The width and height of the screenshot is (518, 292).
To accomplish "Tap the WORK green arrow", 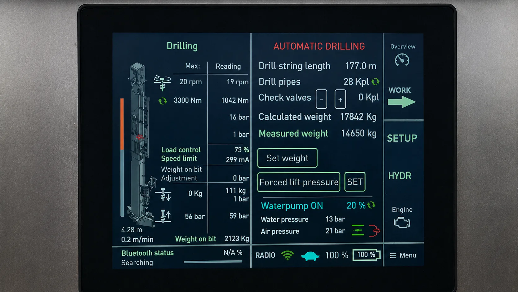I will tap(402, 102).
